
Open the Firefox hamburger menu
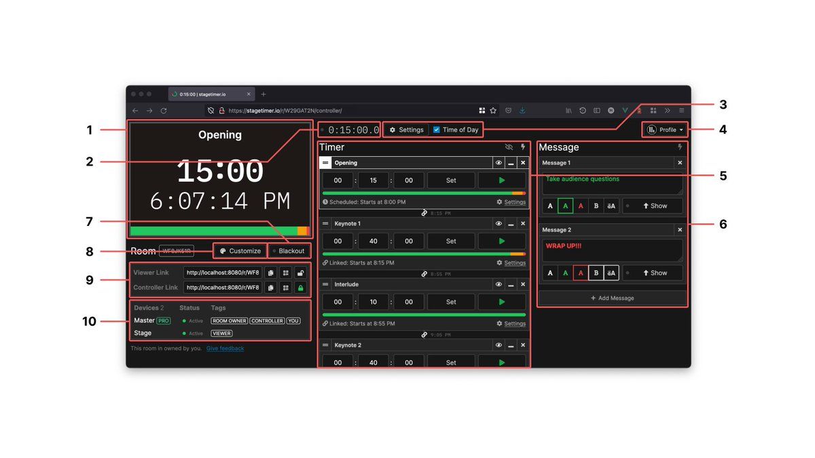(681, 111)
